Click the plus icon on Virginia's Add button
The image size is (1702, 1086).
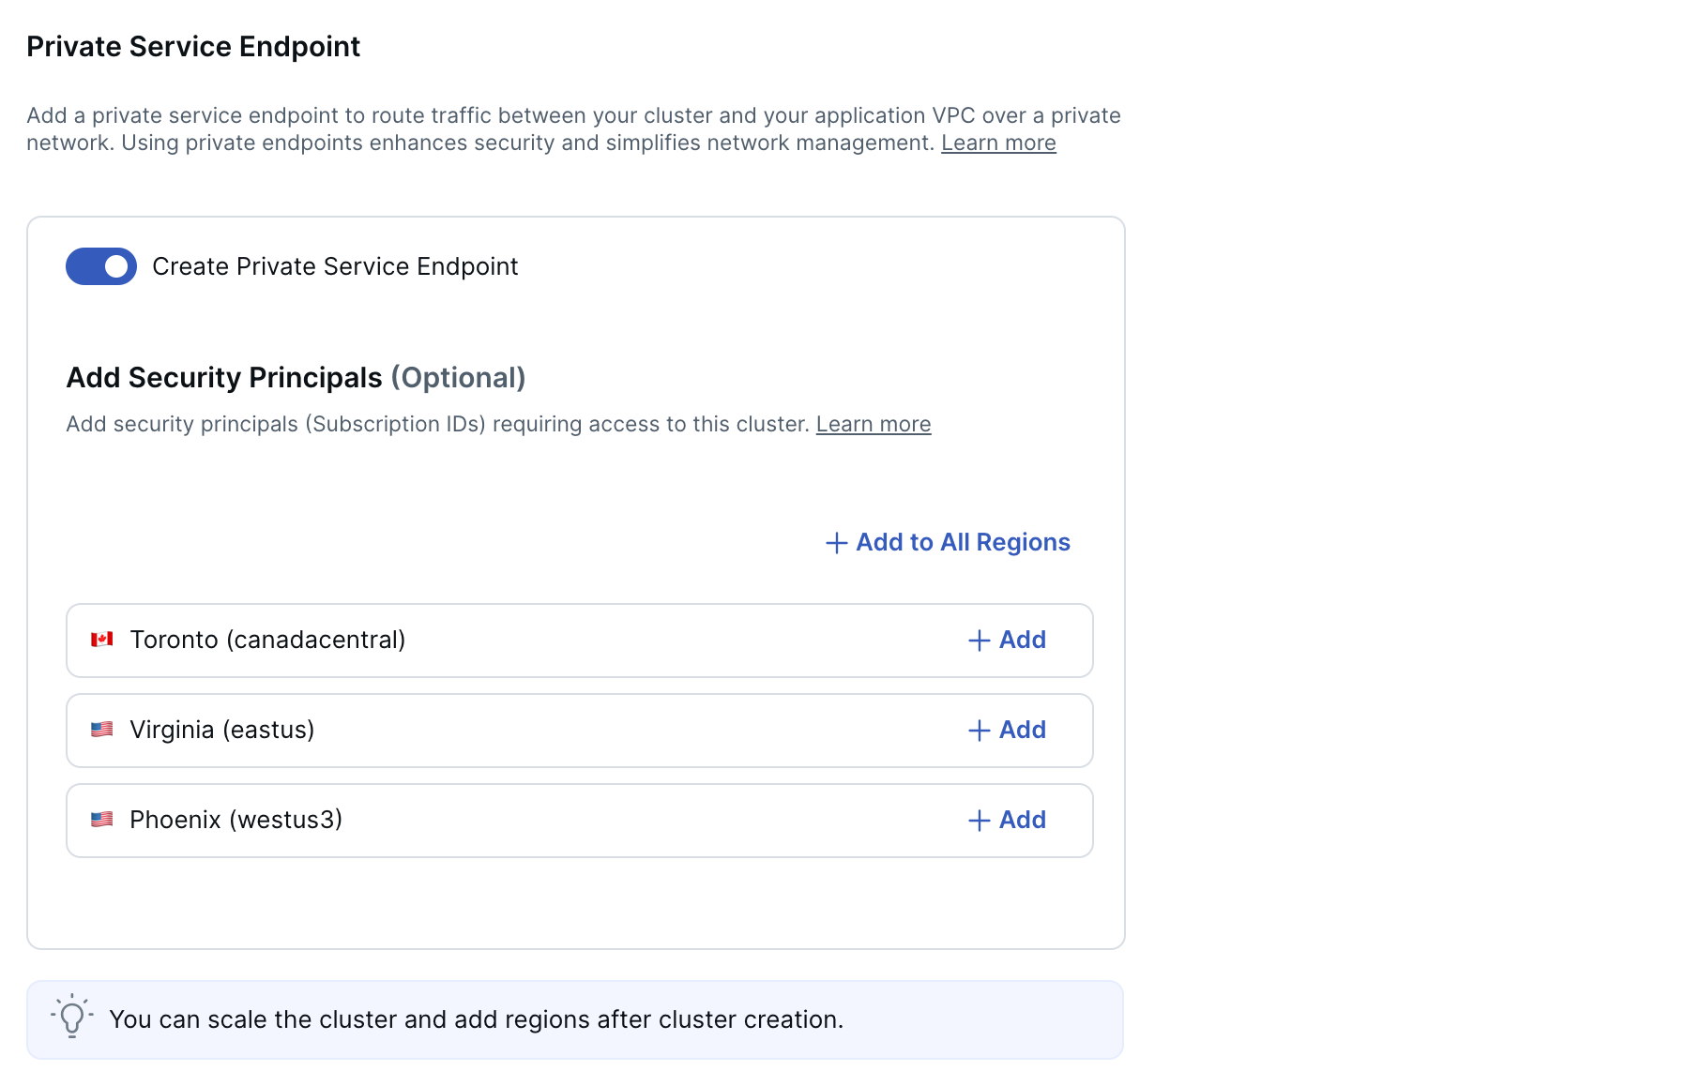(x=979, y=730)
